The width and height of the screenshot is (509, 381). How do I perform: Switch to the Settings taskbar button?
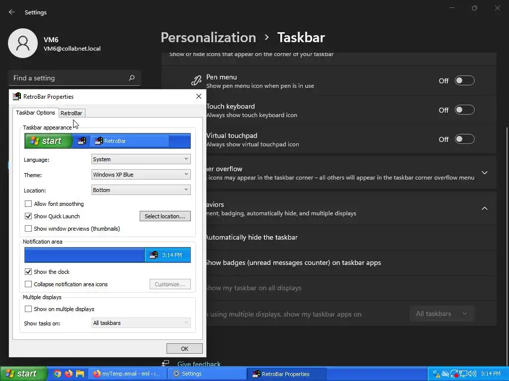pos(206,374)
